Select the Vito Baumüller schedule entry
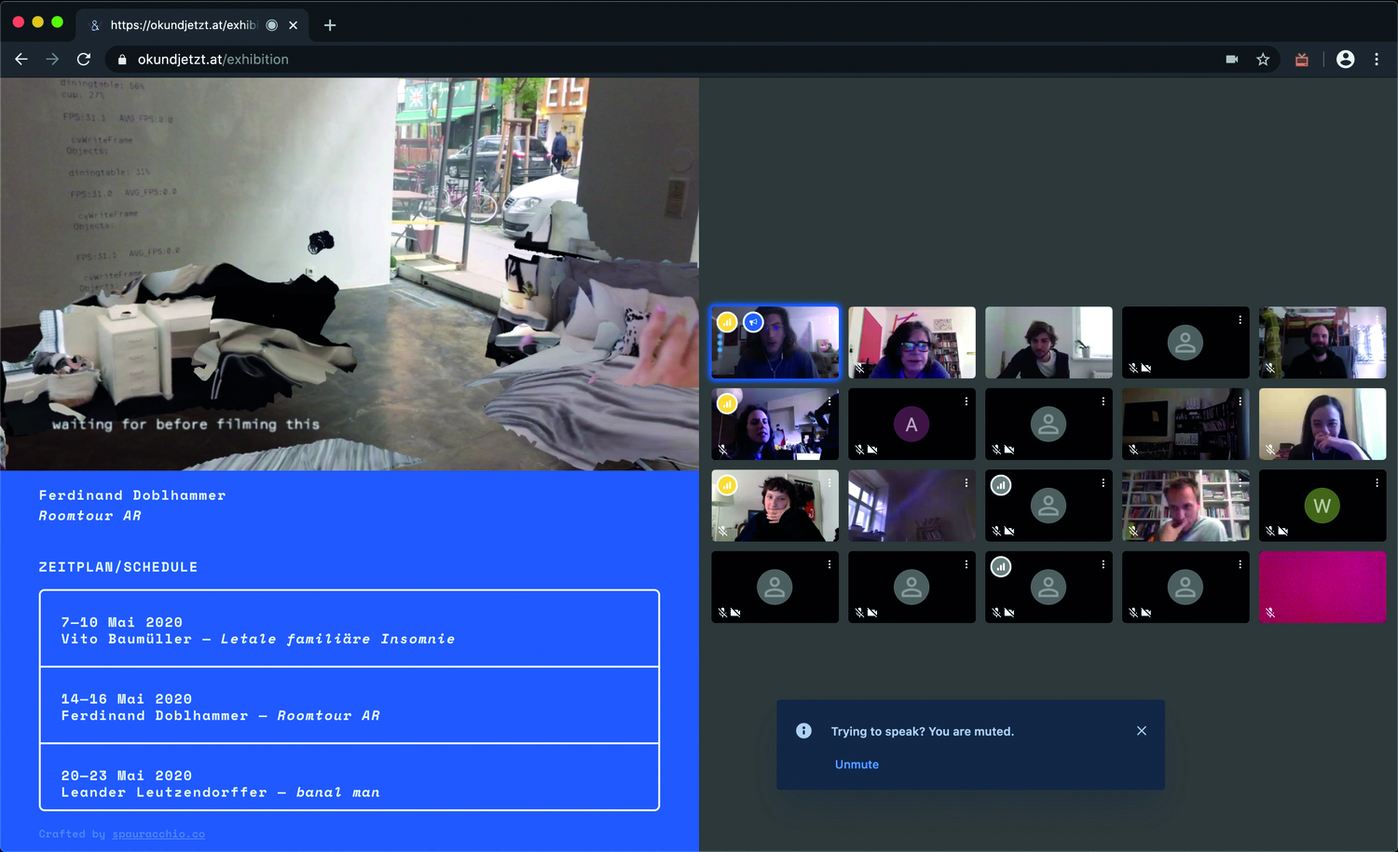The height and width of the screenshot is (852, 1398). [x=349, y=630]
